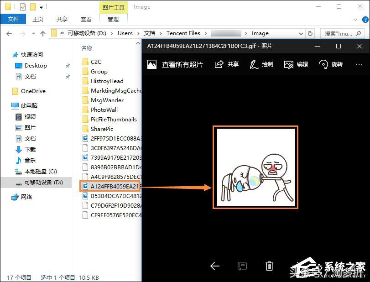
Task: Click the back navigation arrow in Explorer
Action: tap(9, 33)
